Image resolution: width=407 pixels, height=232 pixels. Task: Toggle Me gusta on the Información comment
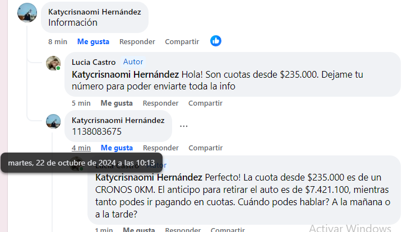(x=93, y=42)
